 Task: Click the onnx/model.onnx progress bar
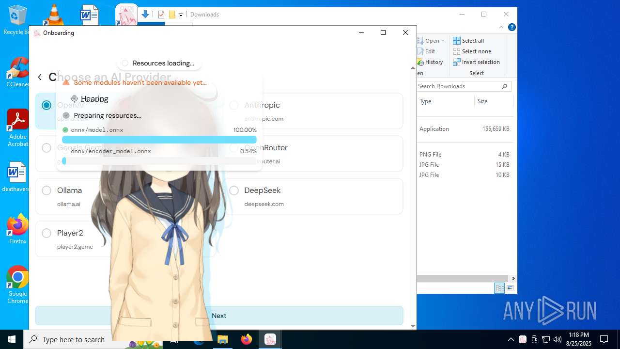point(159,140)
